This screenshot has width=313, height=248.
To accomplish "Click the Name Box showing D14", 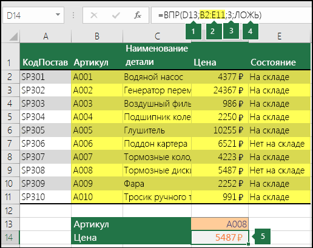I will 33,15.
